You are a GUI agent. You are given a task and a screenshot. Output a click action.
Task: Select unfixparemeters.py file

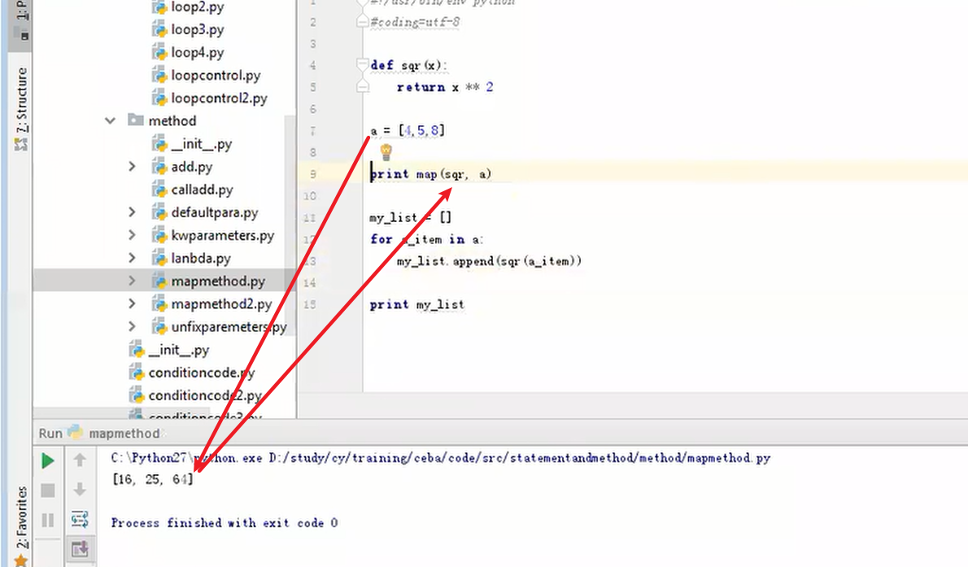(x=229, y=326)
